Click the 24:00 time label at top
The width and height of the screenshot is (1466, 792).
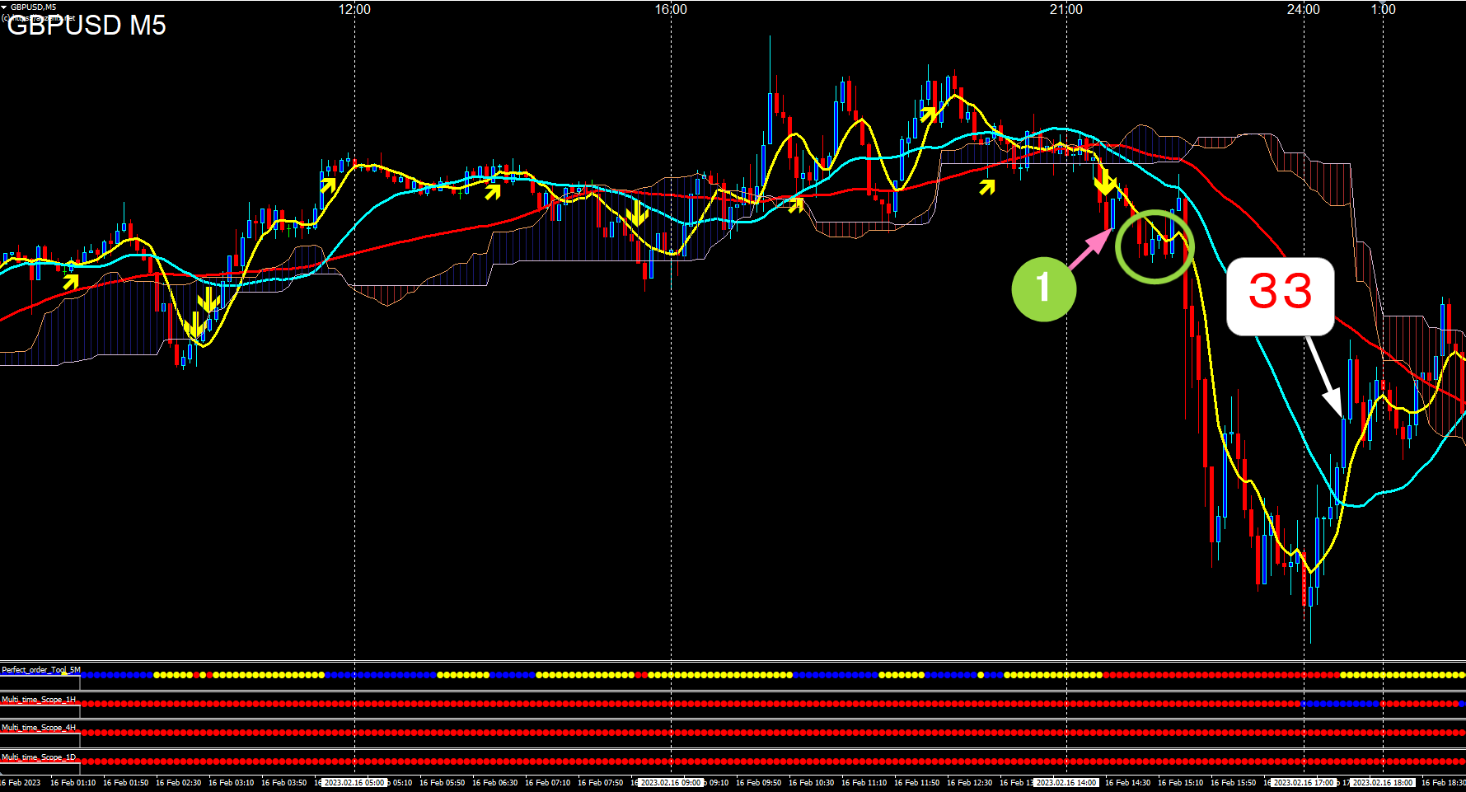[x=1304, y=9]
